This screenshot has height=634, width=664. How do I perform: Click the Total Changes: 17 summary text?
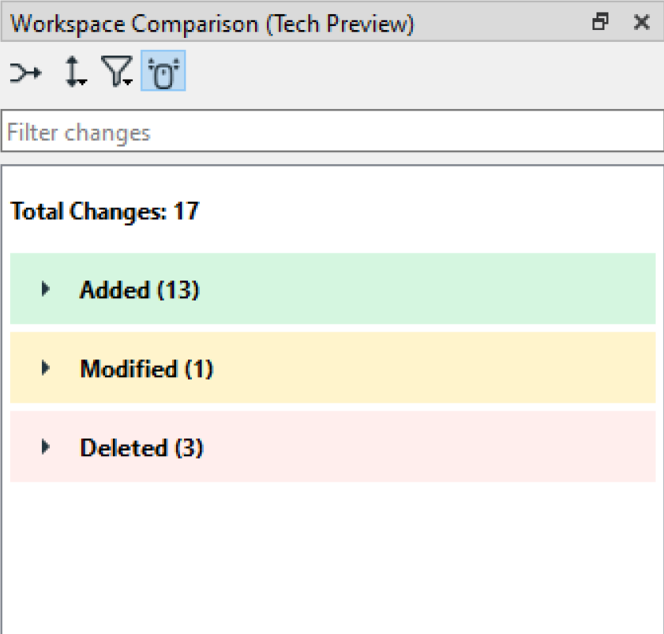click(105, 212)
